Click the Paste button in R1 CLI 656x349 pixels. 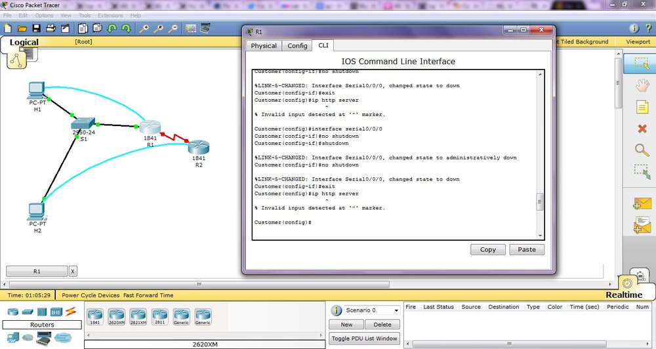click(x=527, y=249)
